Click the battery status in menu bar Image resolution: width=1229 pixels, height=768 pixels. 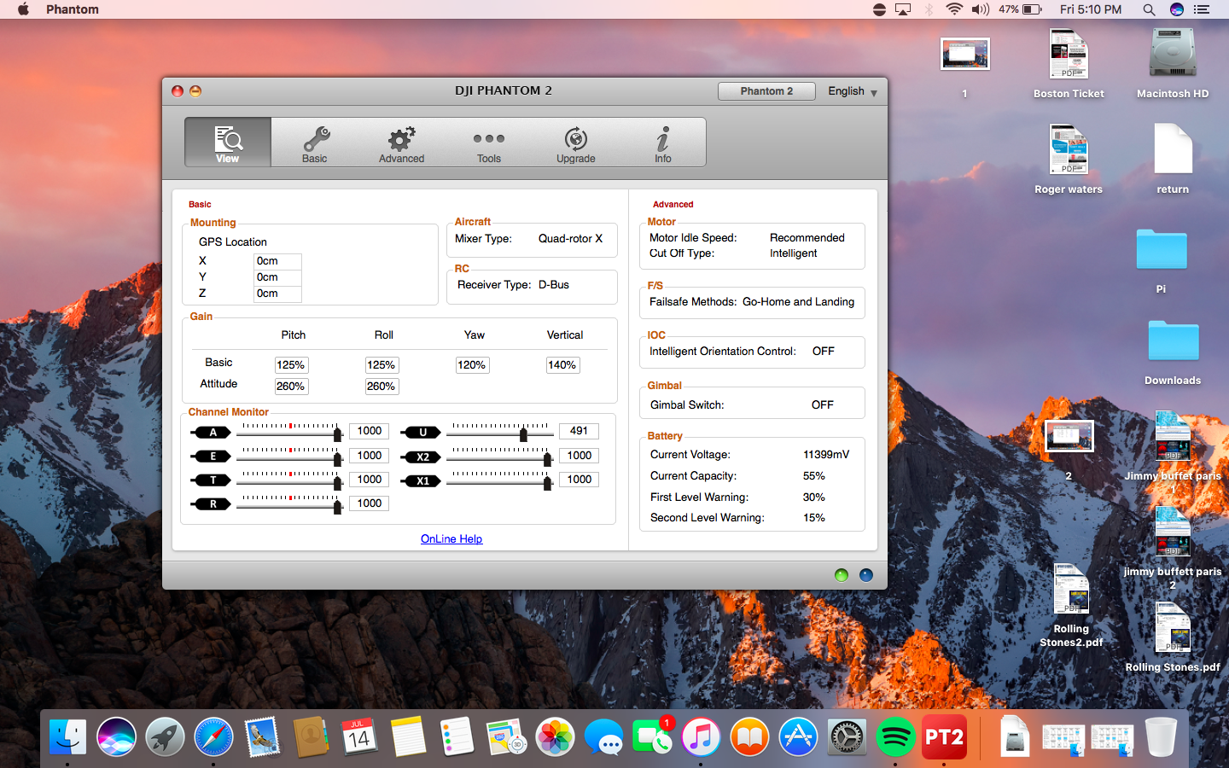[1020, 9]
